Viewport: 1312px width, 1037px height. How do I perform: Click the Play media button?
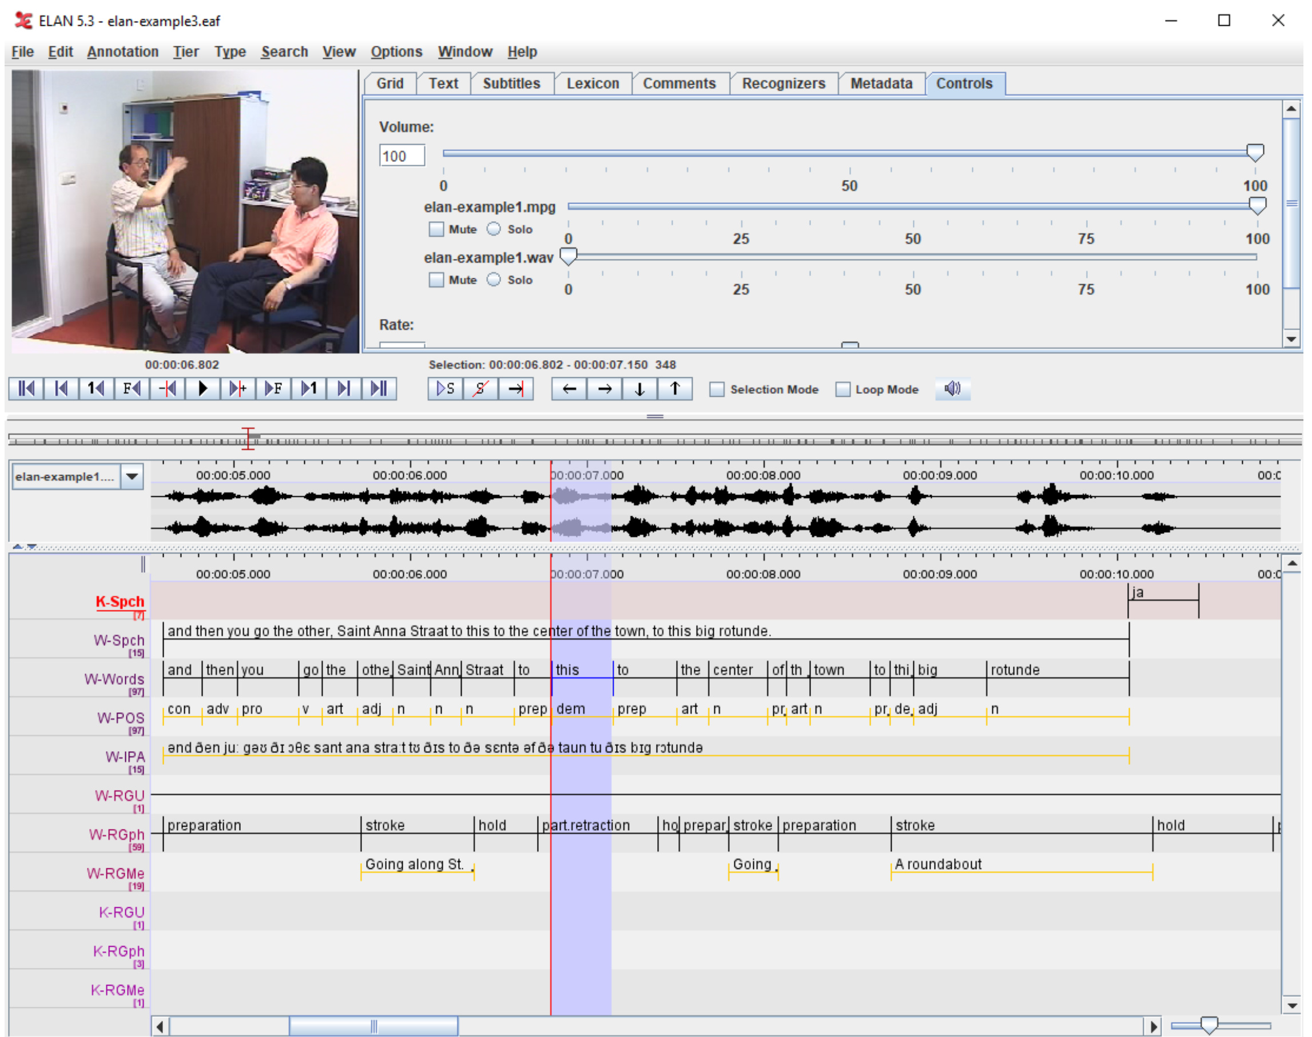coord(203,389)
